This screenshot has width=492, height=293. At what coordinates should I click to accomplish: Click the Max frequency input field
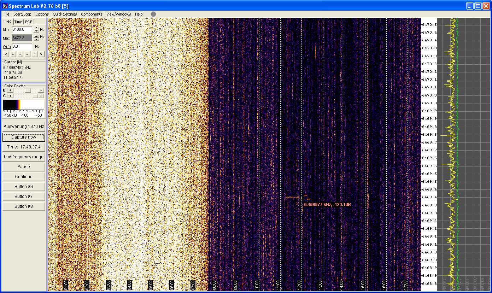point(22,38)
